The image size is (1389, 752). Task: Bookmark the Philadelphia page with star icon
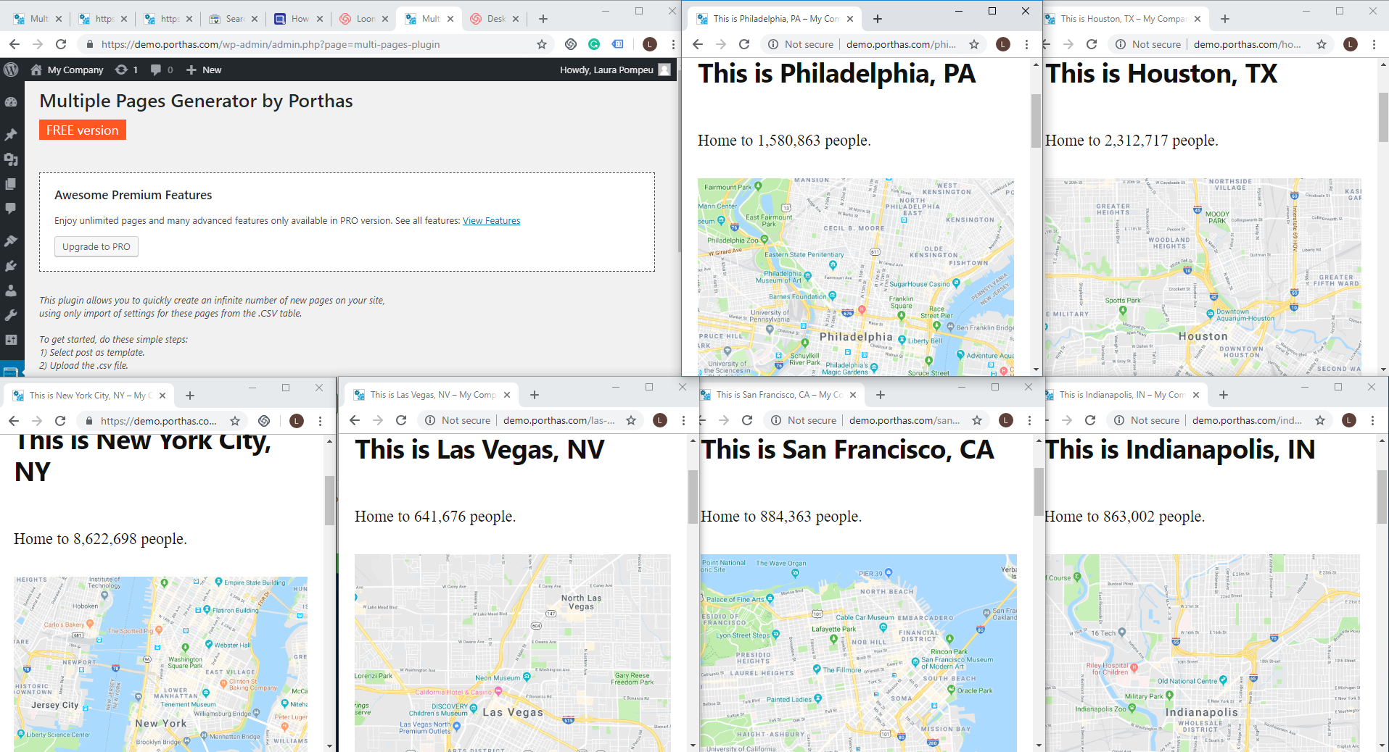pyautogui.click(x=974, y=44)
